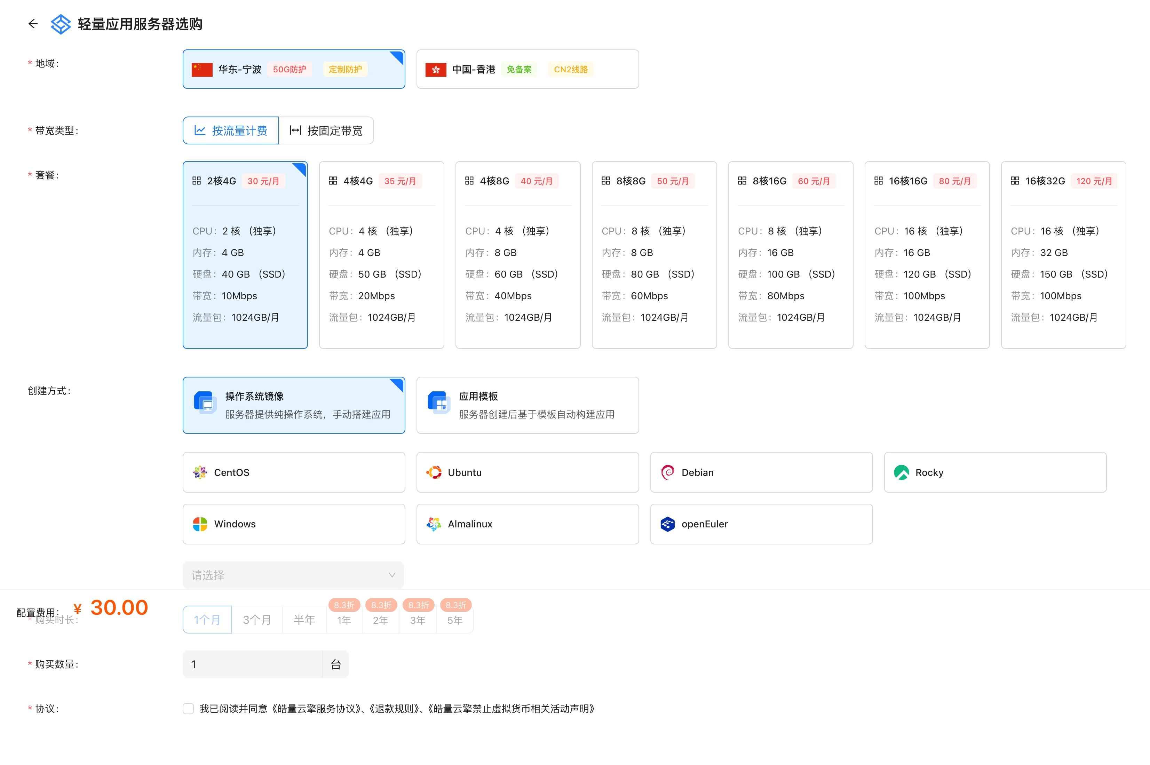Image resolution: width=1150 pixels, height=765 pixels.
Task: Click the 购买数量 quantity input field
Action: tap(252, 664)
